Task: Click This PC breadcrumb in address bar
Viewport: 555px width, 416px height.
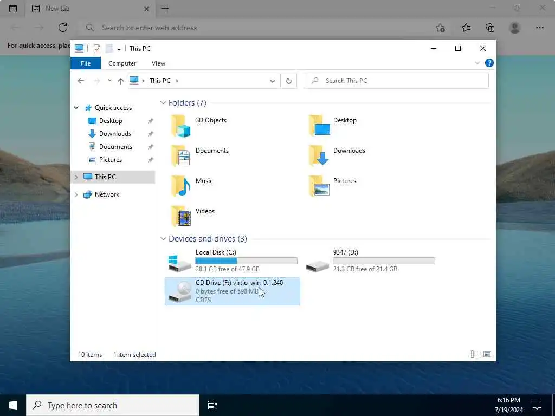Action: point(160,81)
